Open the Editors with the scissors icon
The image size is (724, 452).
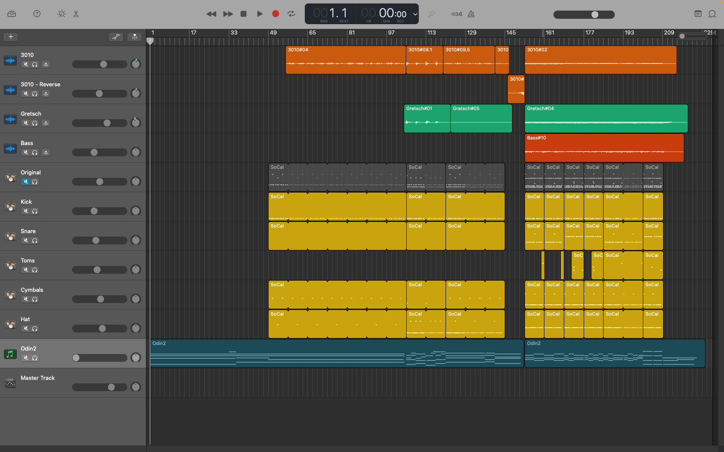pos(76,14)
